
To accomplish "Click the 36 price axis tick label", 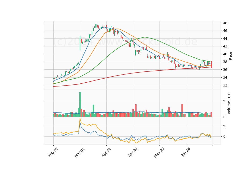I will point(225,70).
